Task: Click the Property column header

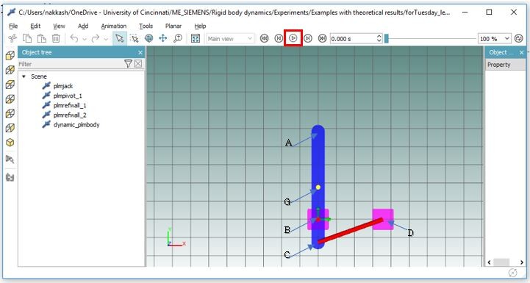Action: coord(505,65)
